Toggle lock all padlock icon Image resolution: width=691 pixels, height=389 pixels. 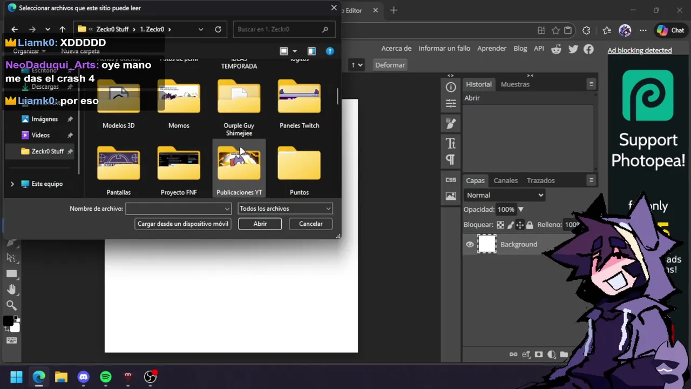click(530, 225)
